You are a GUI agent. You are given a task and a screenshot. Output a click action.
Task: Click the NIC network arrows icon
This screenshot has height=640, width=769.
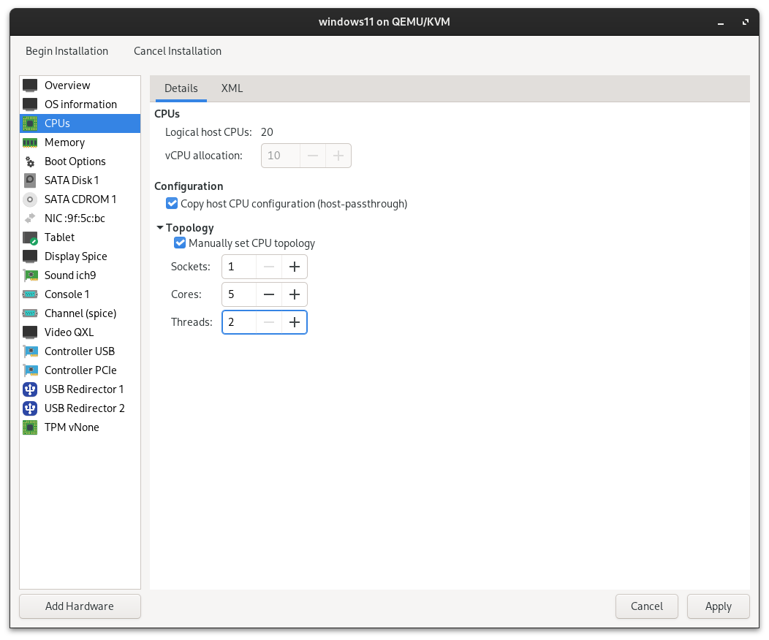pyautogui.click(x=30, y=218)
